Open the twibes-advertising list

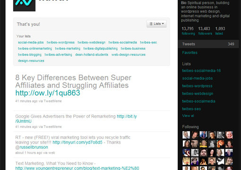point(58,55)
